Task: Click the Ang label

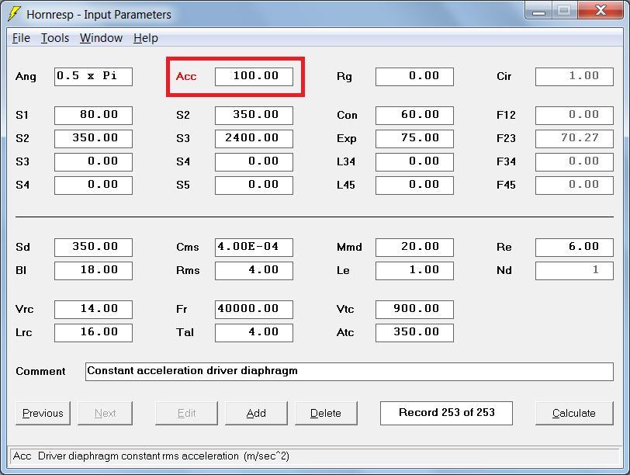Action: tap(26, 77)
